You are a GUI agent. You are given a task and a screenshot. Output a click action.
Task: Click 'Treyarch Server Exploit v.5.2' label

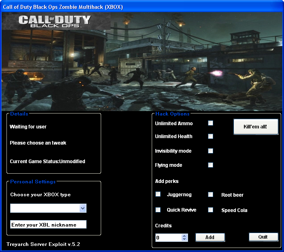point(43,244)
